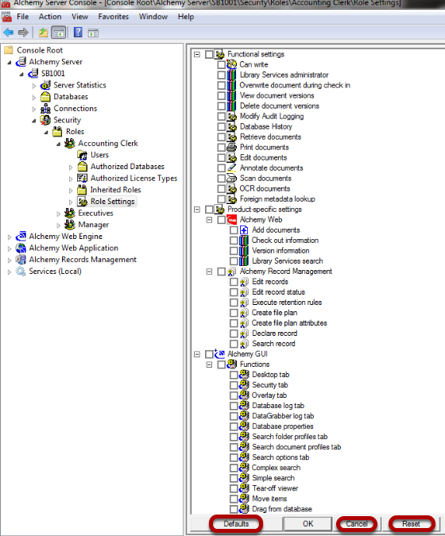Enable the Can write checkbox
The width and height of the screenshot is (445, 536).
click(x=221, y=64)
